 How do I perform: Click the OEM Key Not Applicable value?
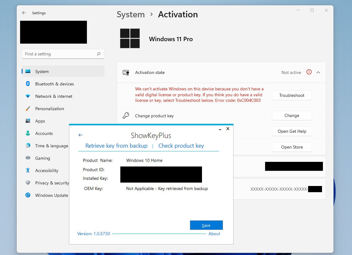pos(167,188)
